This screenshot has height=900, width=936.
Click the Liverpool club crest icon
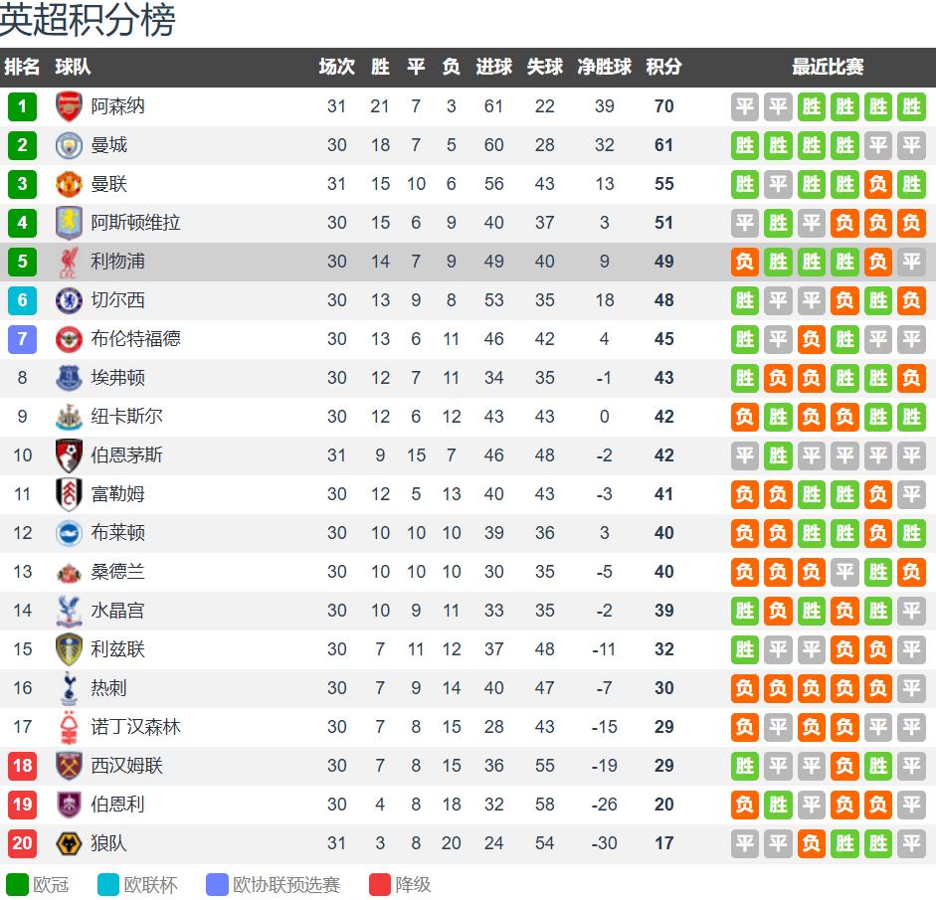(x=69, y=262)
